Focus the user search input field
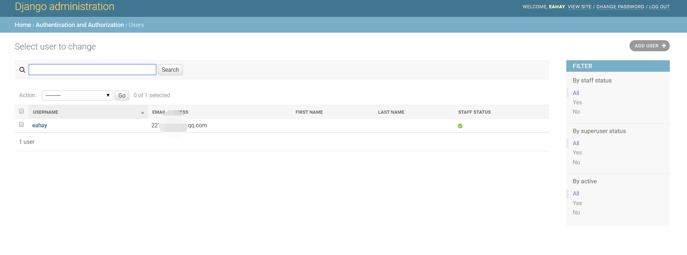 coord(92,70)
